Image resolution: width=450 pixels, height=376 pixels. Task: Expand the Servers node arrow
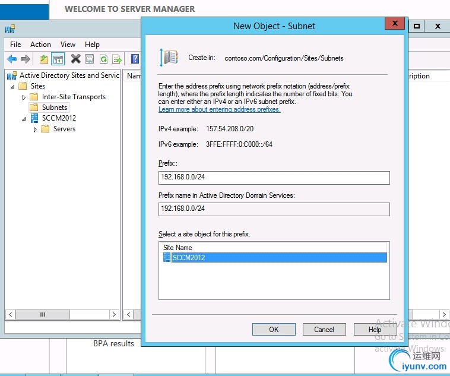coord(35,129)
